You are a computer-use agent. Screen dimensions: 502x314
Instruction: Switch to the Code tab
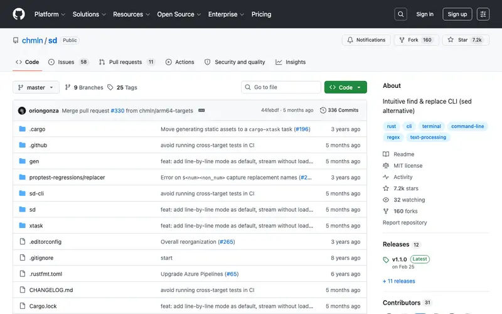pyautogui.click(x=28, y=62)
